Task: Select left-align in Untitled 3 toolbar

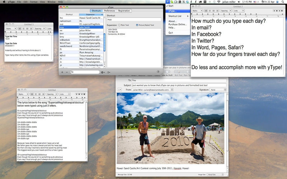Action: point(20,29)
